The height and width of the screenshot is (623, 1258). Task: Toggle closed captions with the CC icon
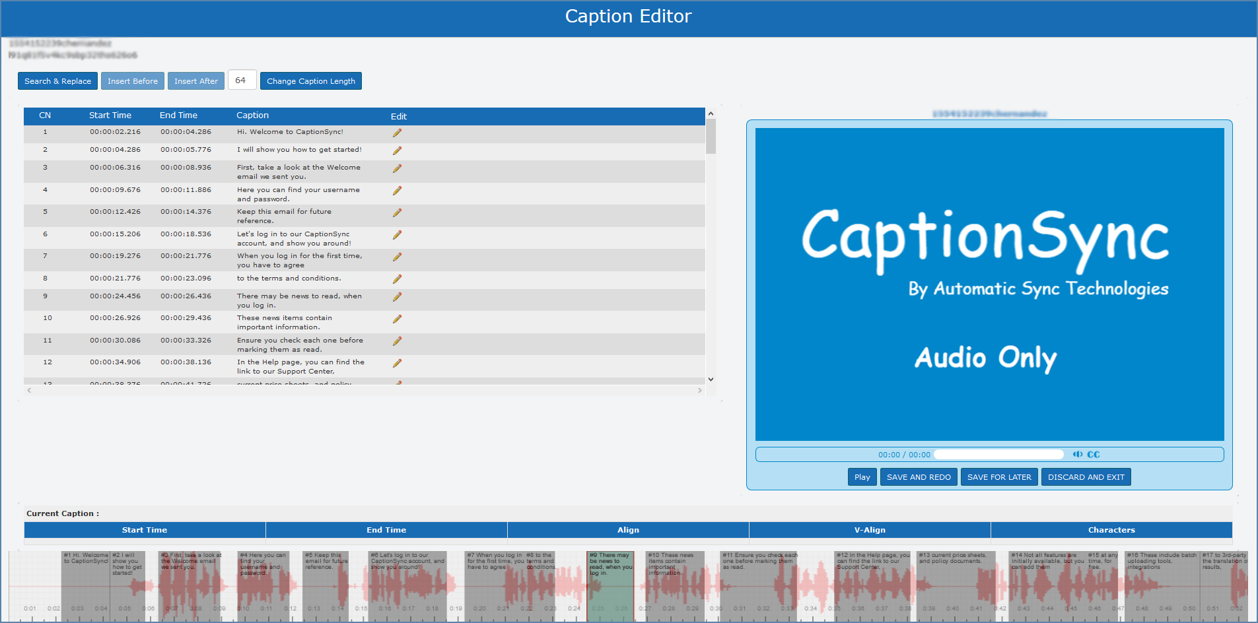pyautogui.click(x=1094, y=454)
